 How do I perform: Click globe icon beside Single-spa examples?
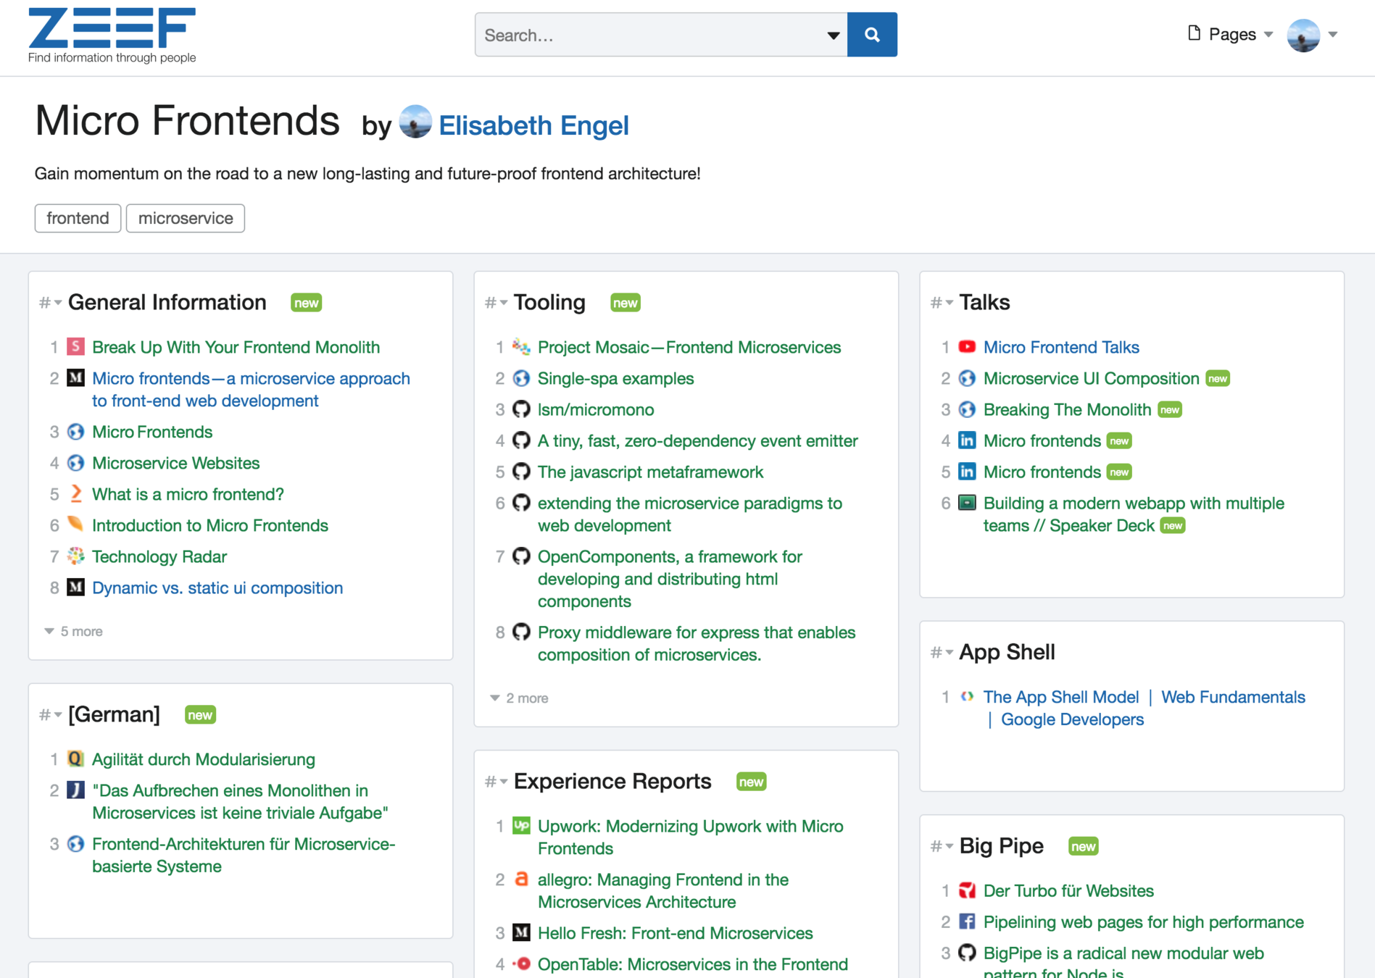pyautogui.click(x=521, y=377)
